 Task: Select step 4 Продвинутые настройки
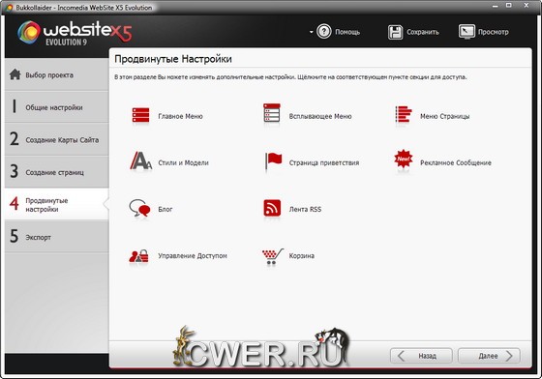coord(57,204)
